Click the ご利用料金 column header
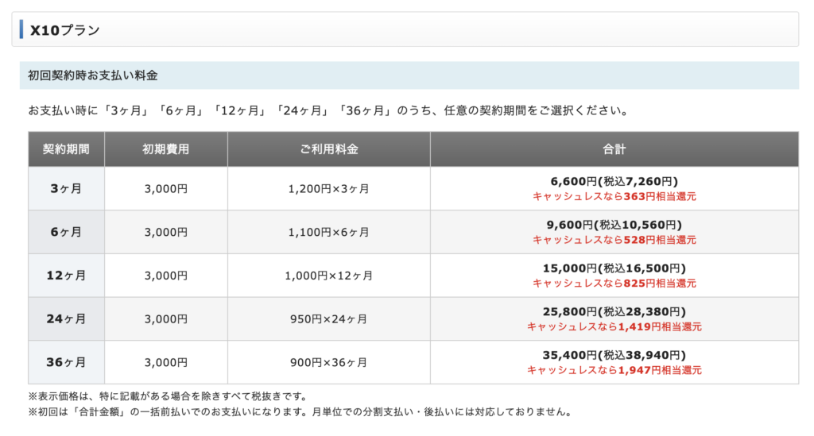 329,149
